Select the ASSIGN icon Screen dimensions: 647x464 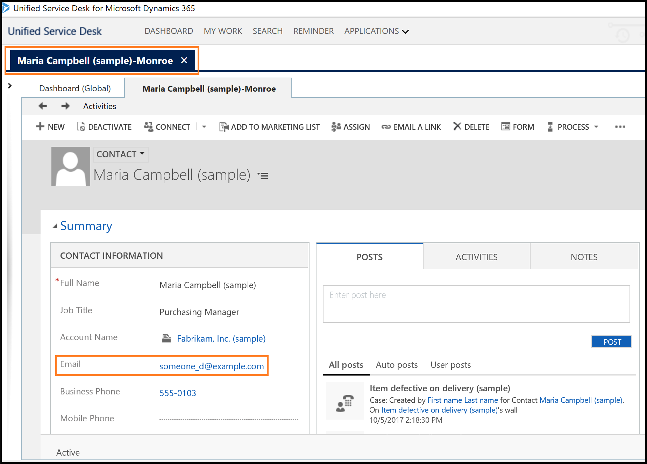336,127
